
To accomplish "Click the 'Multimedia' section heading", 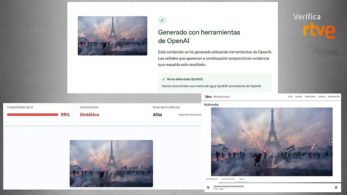I will point(211,105).
